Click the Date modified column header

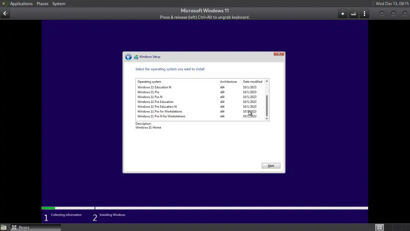(253, 82)
